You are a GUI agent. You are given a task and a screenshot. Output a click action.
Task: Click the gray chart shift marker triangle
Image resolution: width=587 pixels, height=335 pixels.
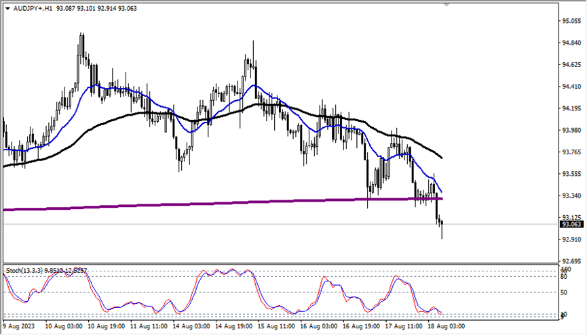pos(446,5)
